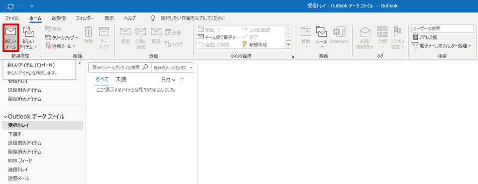The width and height of the screenshot is (478, 184).
Task: Open the ファイル tab
Action: coord(12,18)
